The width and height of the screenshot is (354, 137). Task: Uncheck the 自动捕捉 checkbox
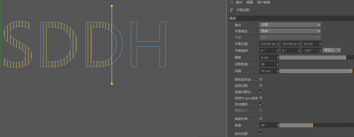tap(261, 104)
